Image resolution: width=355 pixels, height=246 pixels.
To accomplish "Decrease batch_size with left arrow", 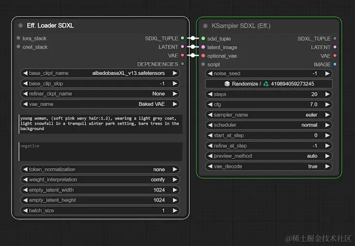I will 25,211.
